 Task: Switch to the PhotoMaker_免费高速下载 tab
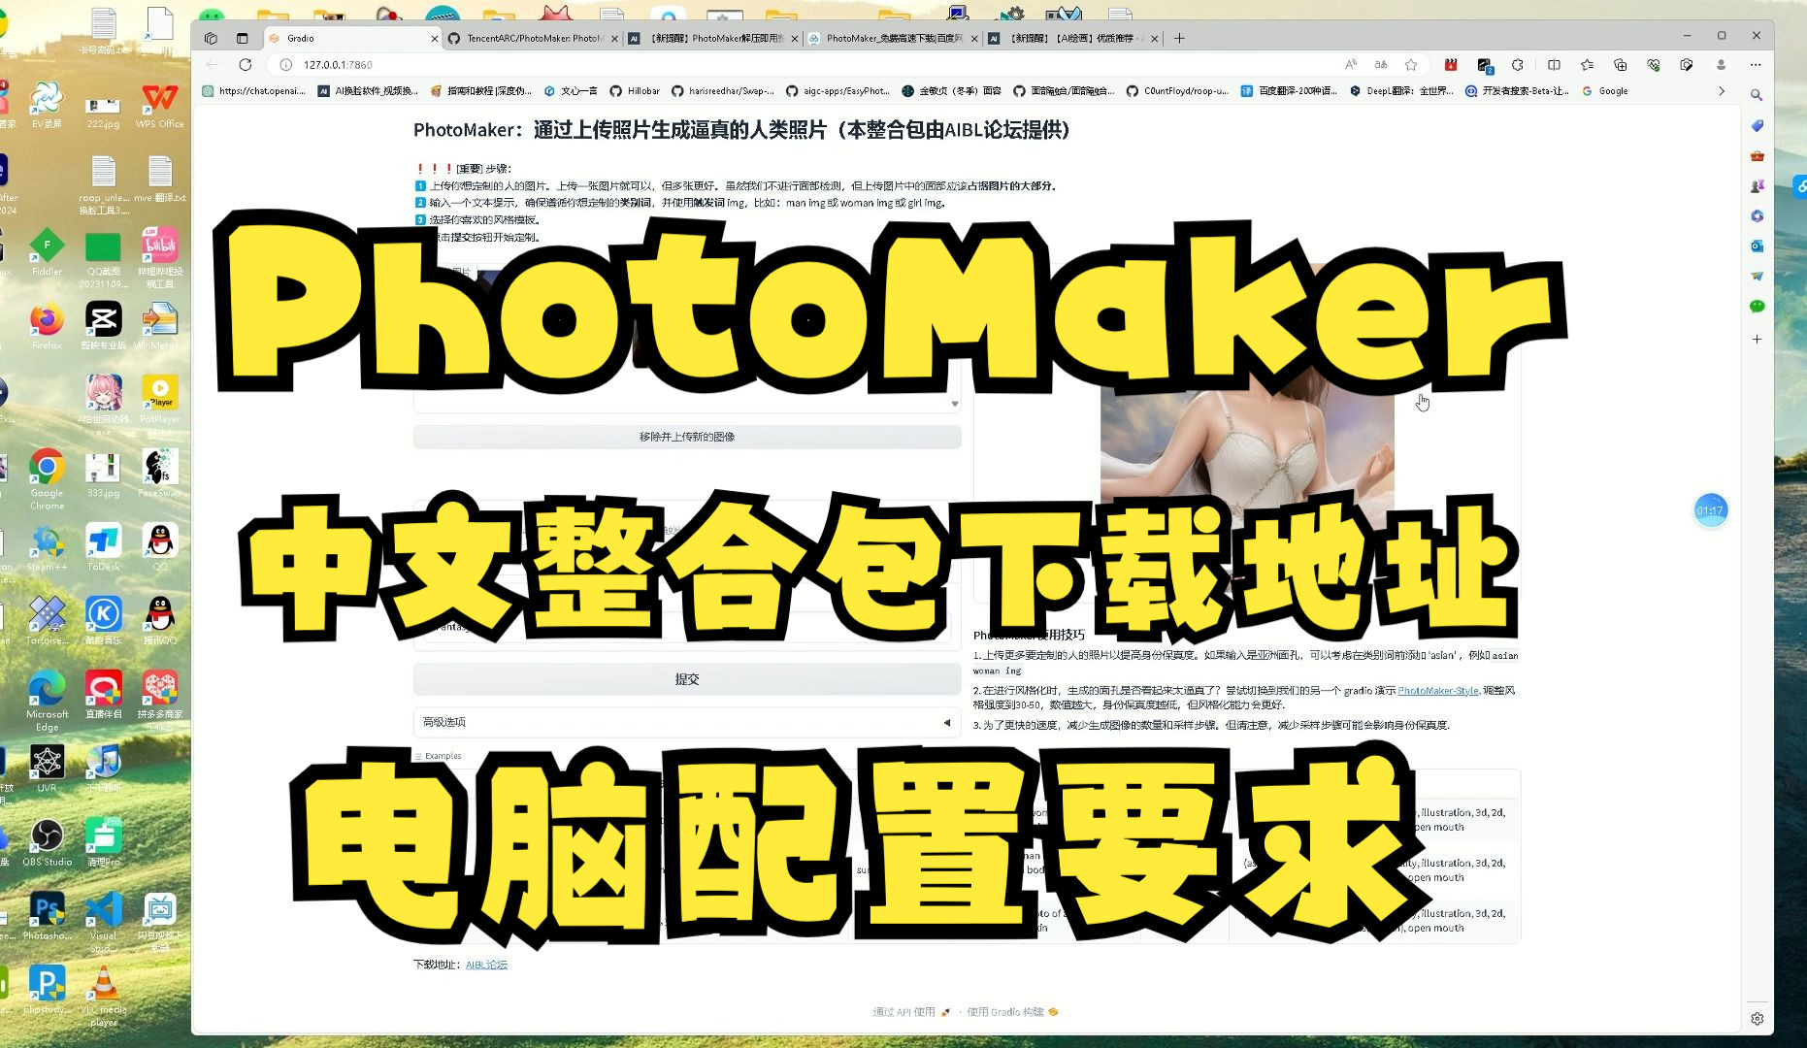893,39
